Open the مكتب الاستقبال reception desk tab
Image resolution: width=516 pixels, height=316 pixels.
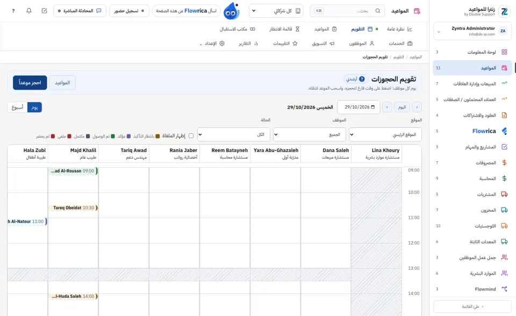tap(237, 29)
